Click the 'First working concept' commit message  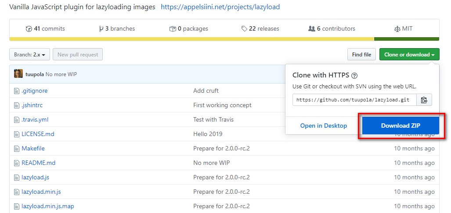[x=222, y=105]
